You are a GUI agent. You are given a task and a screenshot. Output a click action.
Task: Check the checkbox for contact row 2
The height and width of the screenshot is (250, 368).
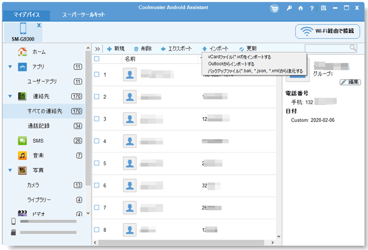(x=97, y=97)
